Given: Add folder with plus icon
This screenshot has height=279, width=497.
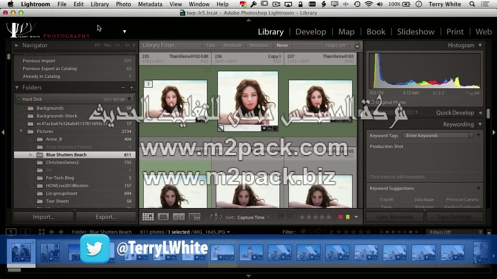Looking at the screenshot, I should (132, 88).
